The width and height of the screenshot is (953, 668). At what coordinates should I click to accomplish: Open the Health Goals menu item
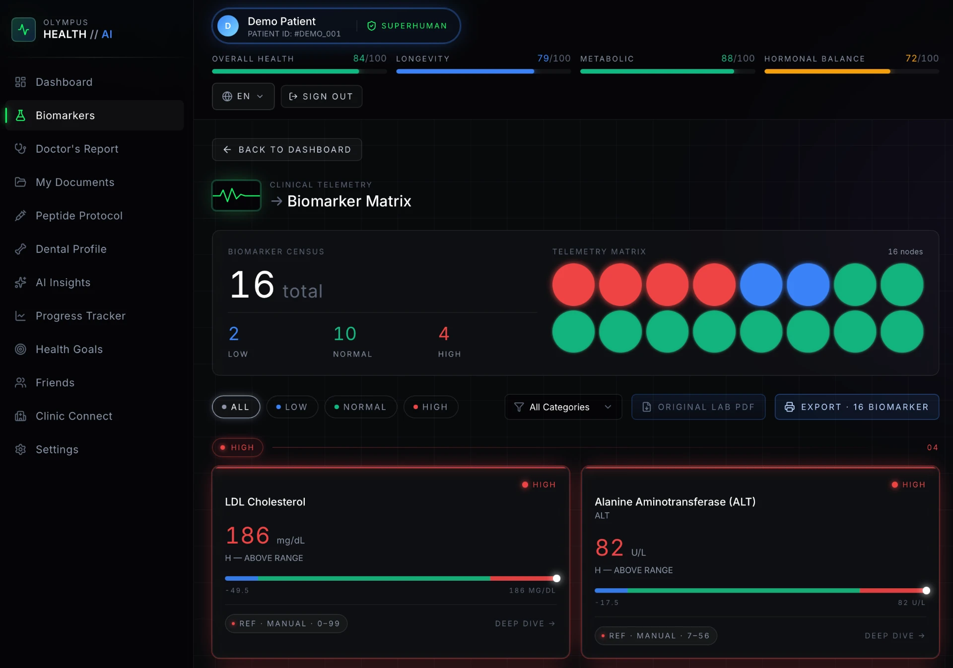94,349
